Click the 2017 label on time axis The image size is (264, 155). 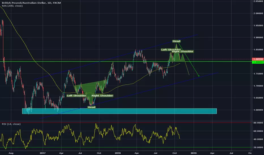click(43, 153)
